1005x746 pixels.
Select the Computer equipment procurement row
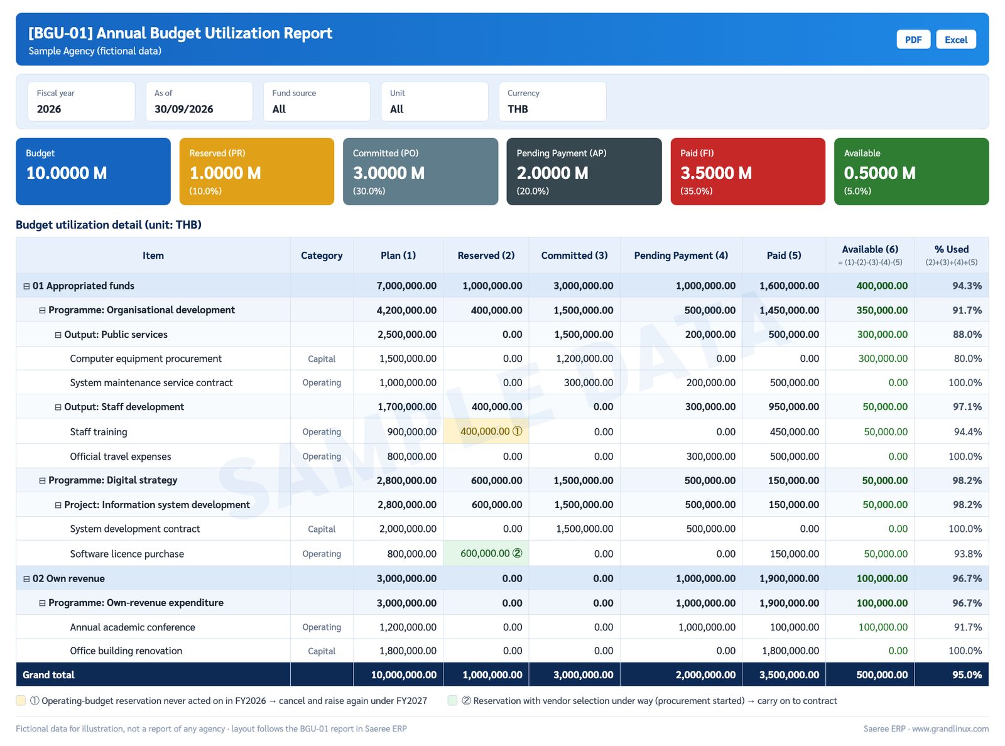[503, 359]
